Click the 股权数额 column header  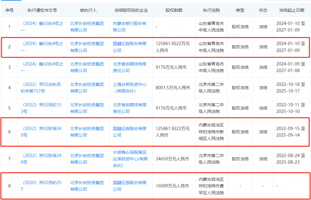pos(174,10)
